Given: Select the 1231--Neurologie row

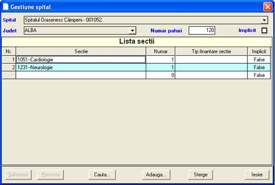Looking at the screenshot, I should (x=136, y=67).
